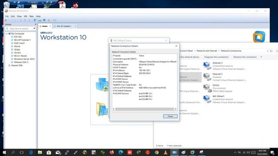Select ESXi Host1 virtual machine
The height and width of the screenshot is (156, 278).
[x=19, y=43]
